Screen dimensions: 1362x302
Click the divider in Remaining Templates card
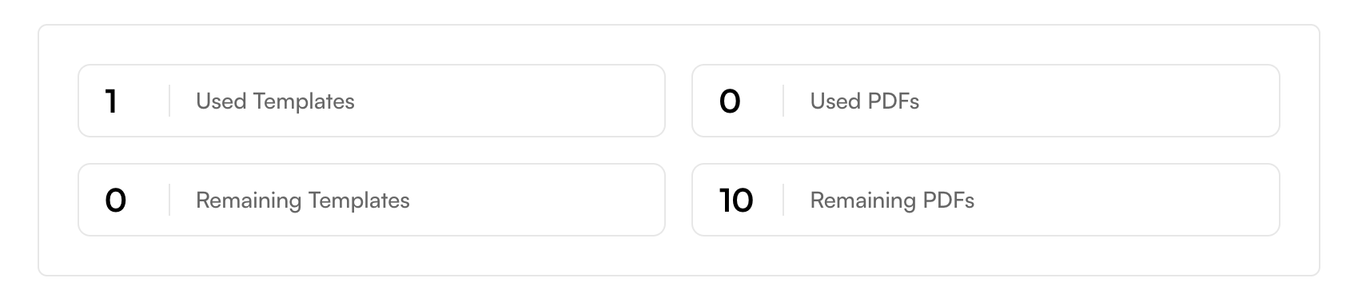click(169, 200)
